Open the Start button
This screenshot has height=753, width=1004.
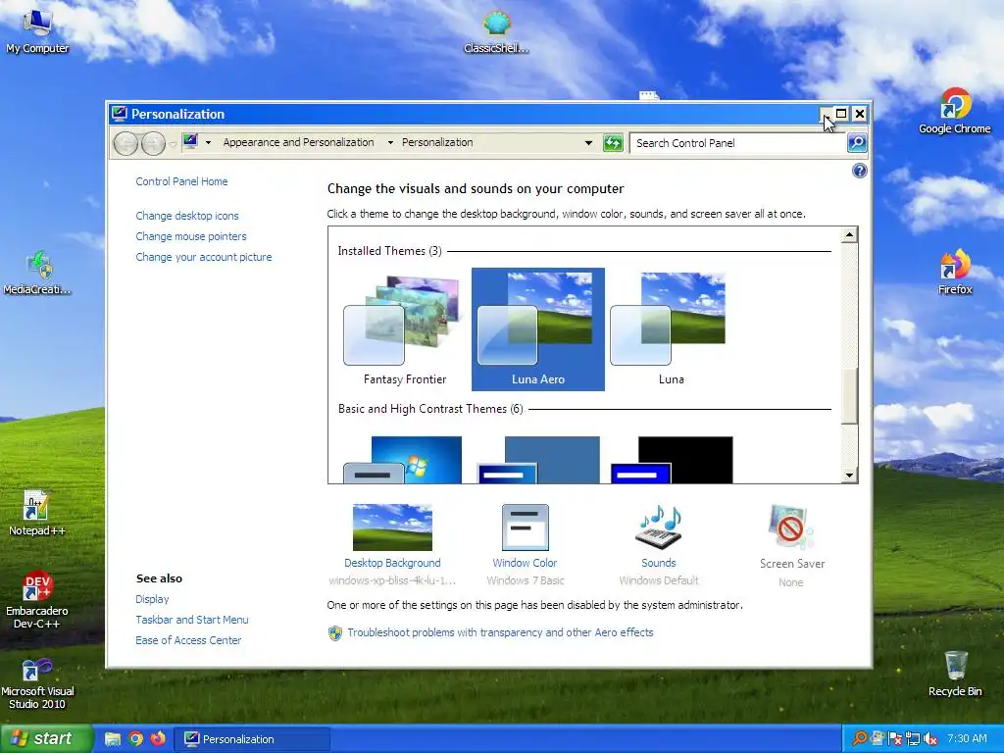(46, 738)
